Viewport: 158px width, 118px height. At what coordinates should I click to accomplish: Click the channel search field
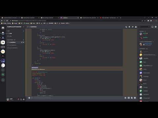[144, 27]
